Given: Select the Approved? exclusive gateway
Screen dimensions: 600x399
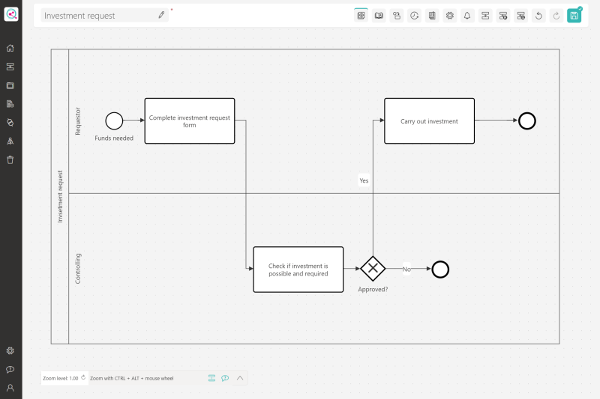Looking at the screenshot, I should point(373,269).
